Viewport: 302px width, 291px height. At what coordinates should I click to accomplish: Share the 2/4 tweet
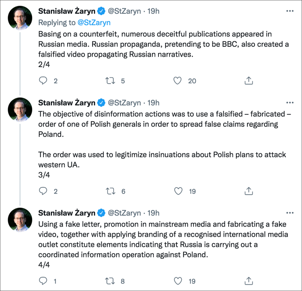pos(249,81)
